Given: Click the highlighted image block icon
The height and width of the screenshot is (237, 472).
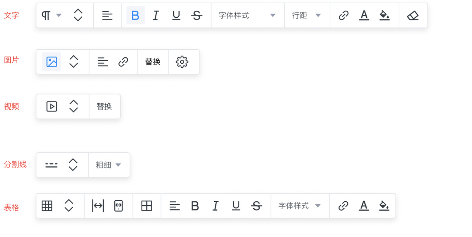Looking at the screenshot, I should click(x=52, y=62).
